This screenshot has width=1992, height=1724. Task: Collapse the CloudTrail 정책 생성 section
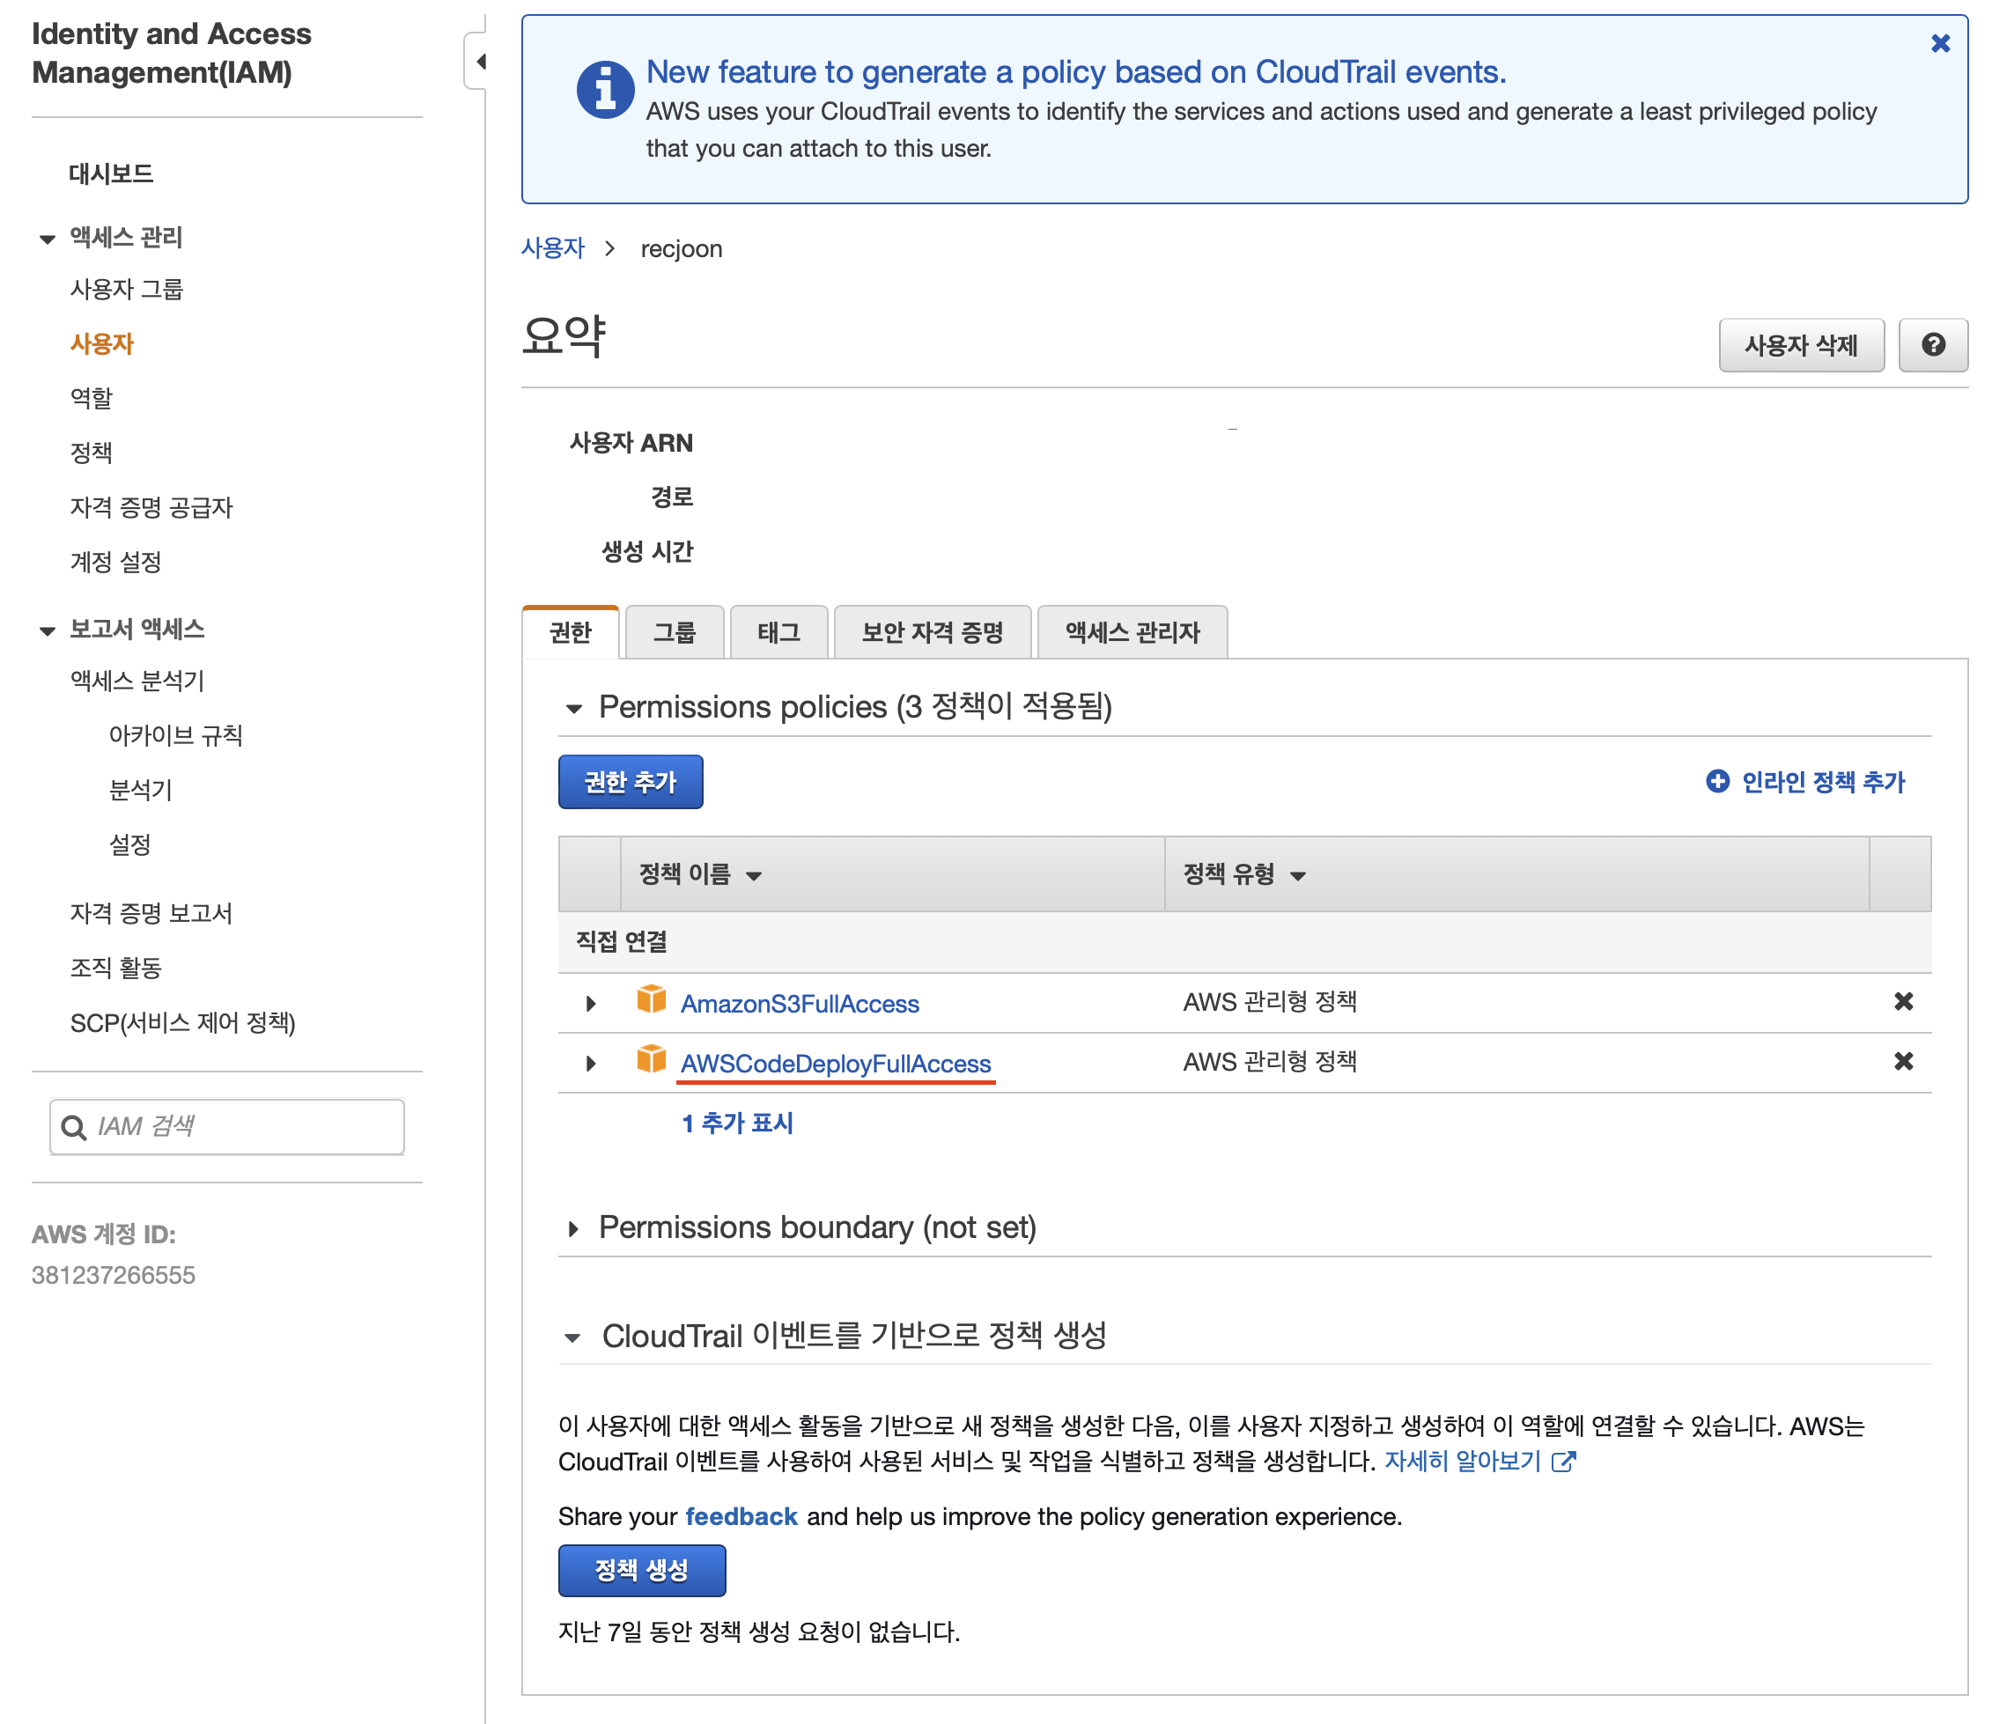[x=573, y=1337]
